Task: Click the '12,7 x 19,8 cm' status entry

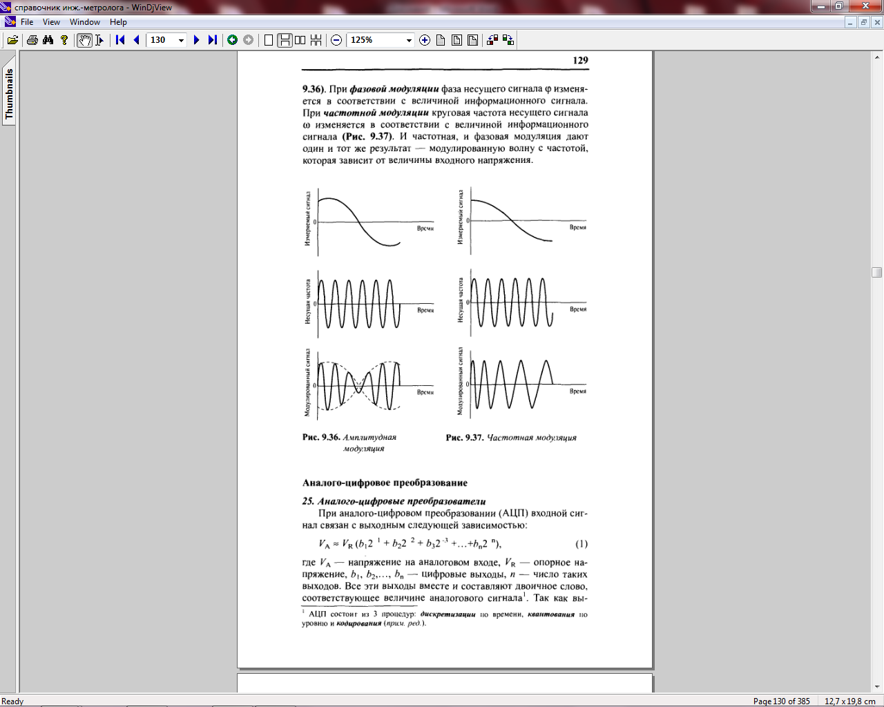Action: 849,701
